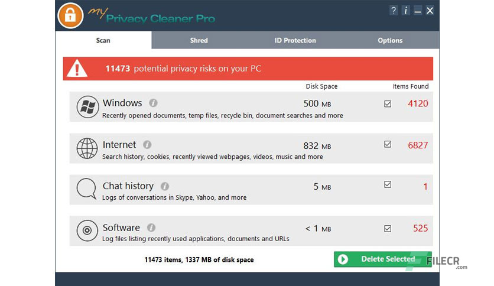Image resolution: width=494 pixels, height=286 pixels.
Task: Click the Internet globe category icon
Action: (x=87, y=148)
